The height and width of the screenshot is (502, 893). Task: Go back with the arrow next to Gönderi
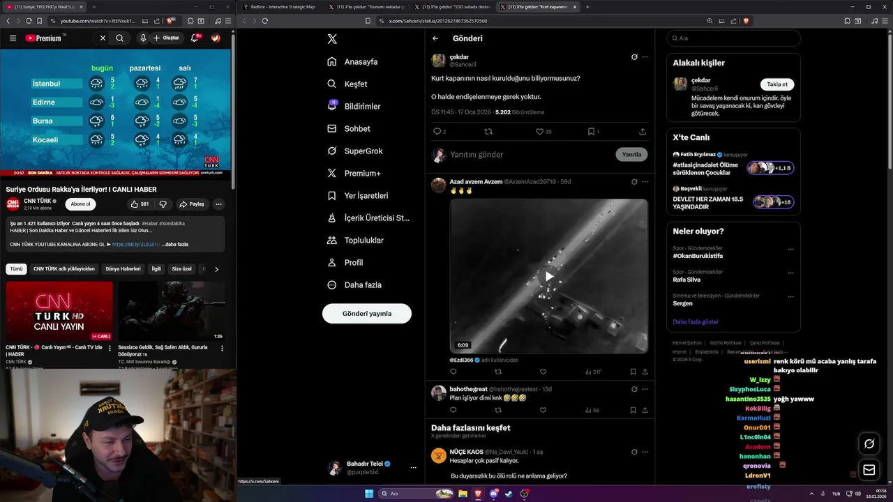coord(435,38)
